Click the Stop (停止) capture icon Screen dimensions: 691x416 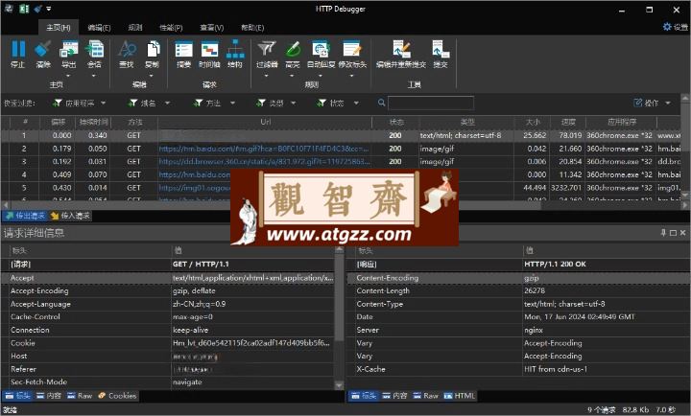click(18, 49)
